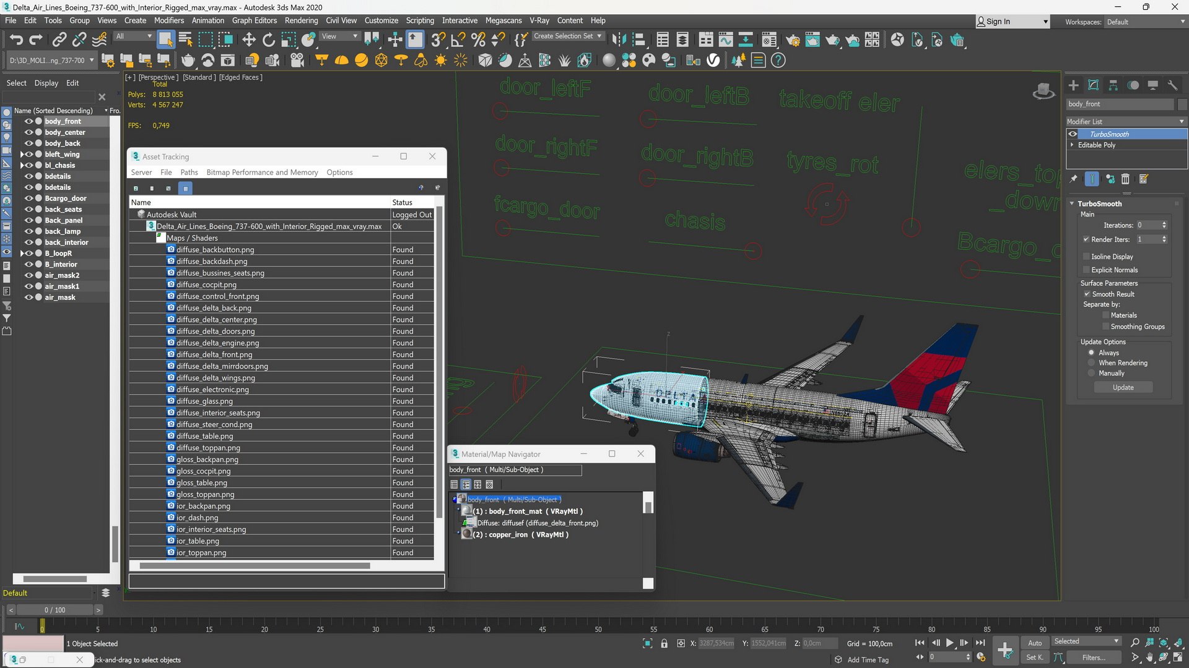Click the time slider 0 / 100 handle
The height and width of the screenshot is (668, 1189).
click(54, 610)
